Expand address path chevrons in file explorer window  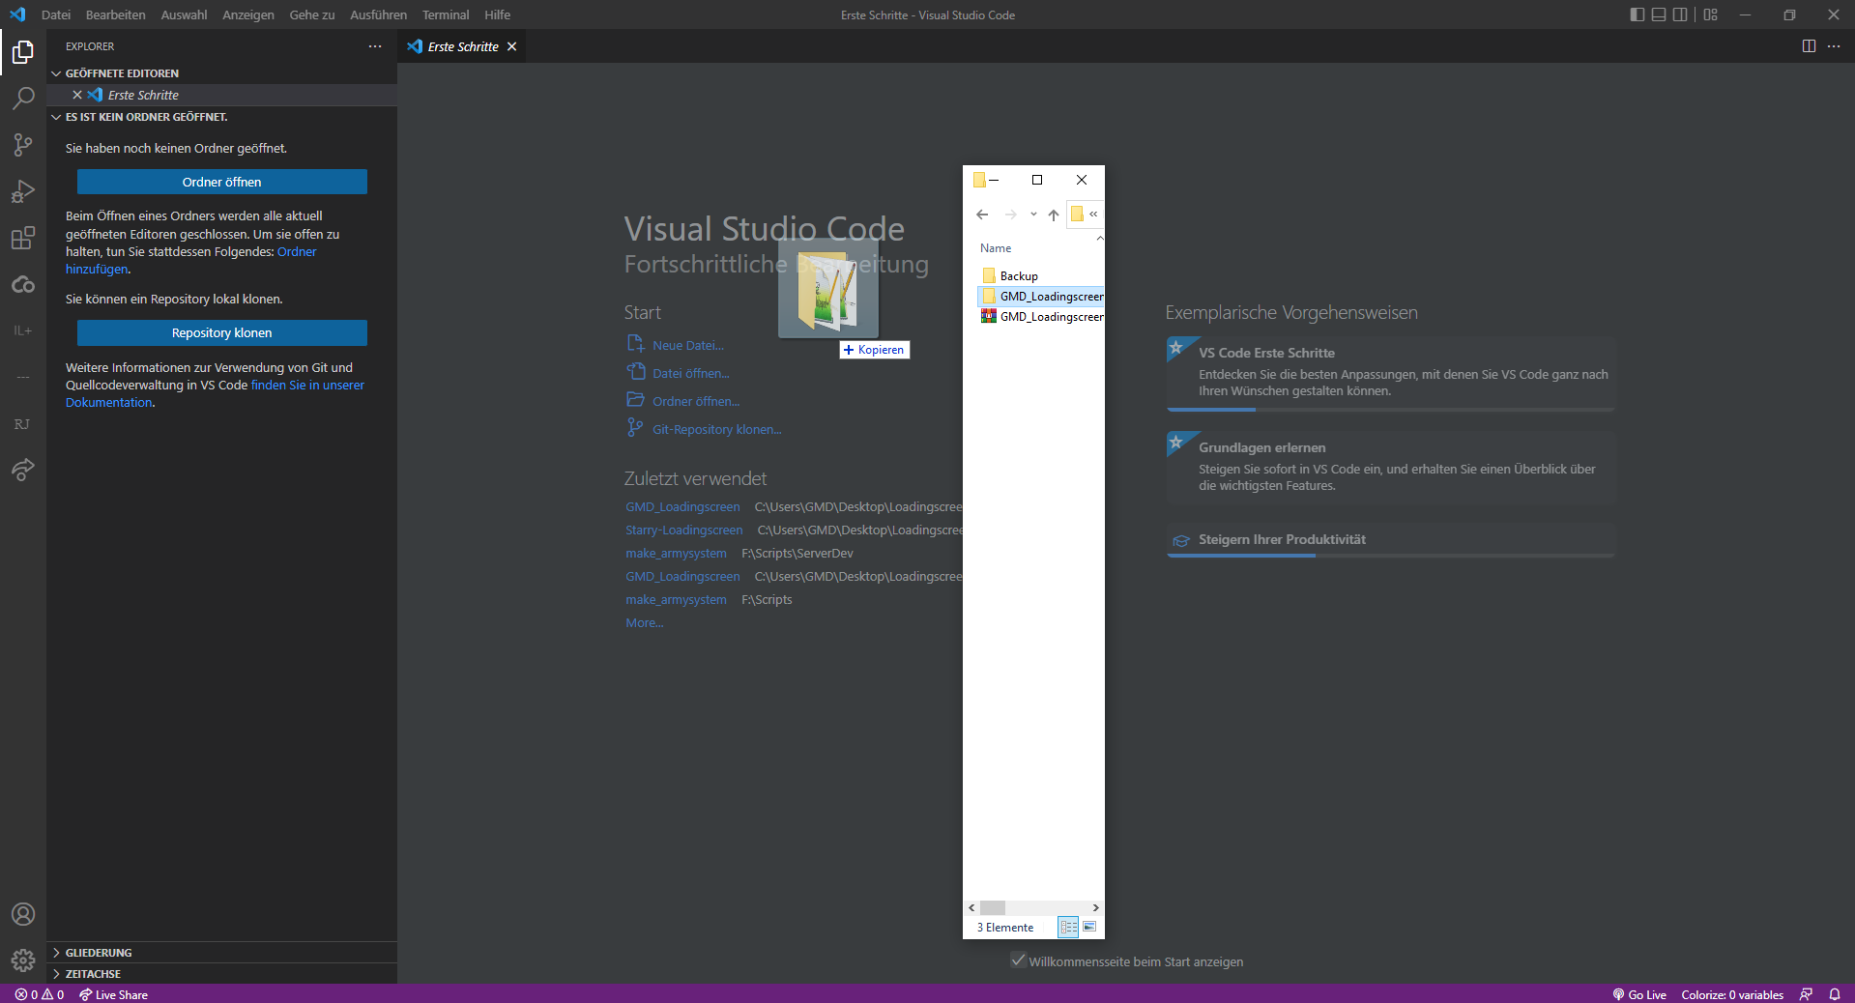pos(1093,215)
